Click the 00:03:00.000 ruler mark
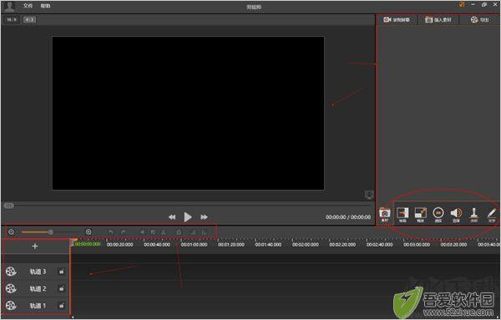 point(417,245)
